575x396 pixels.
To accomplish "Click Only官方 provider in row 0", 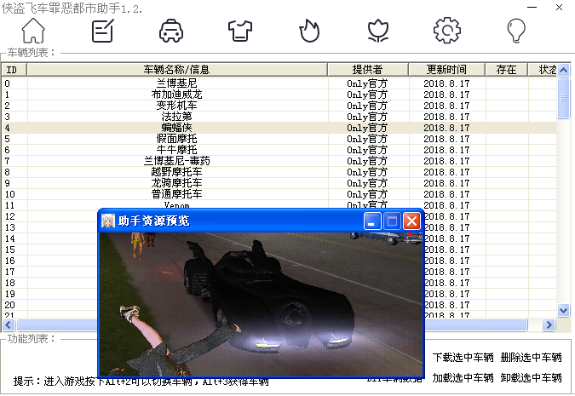I will [367, 83].
